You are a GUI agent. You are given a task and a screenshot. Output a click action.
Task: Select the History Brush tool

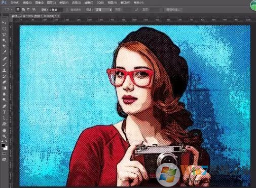(4, 76)
